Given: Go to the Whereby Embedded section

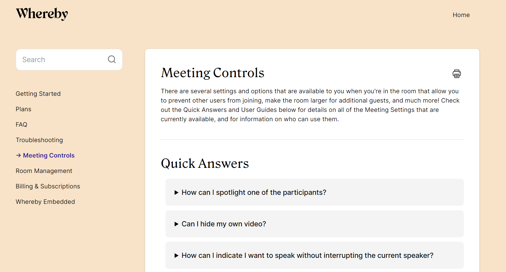Looking at the screenshot, I should [45, 202].
